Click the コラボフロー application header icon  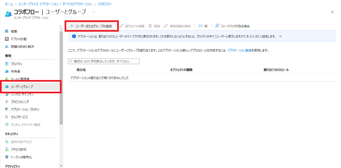pyautogui.click(x=8, y=14)
